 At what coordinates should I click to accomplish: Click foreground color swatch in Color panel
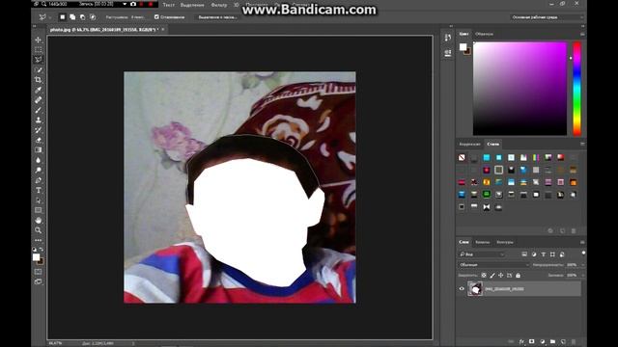coord(463,47)
